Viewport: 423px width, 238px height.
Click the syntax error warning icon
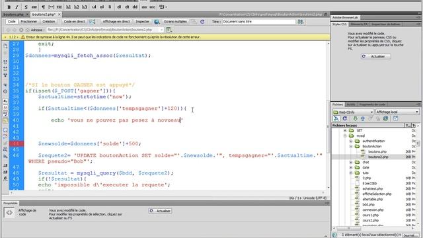point(23,37)
